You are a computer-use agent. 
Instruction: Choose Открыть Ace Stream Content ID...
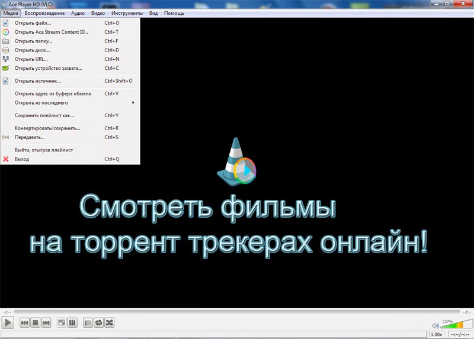70,32
